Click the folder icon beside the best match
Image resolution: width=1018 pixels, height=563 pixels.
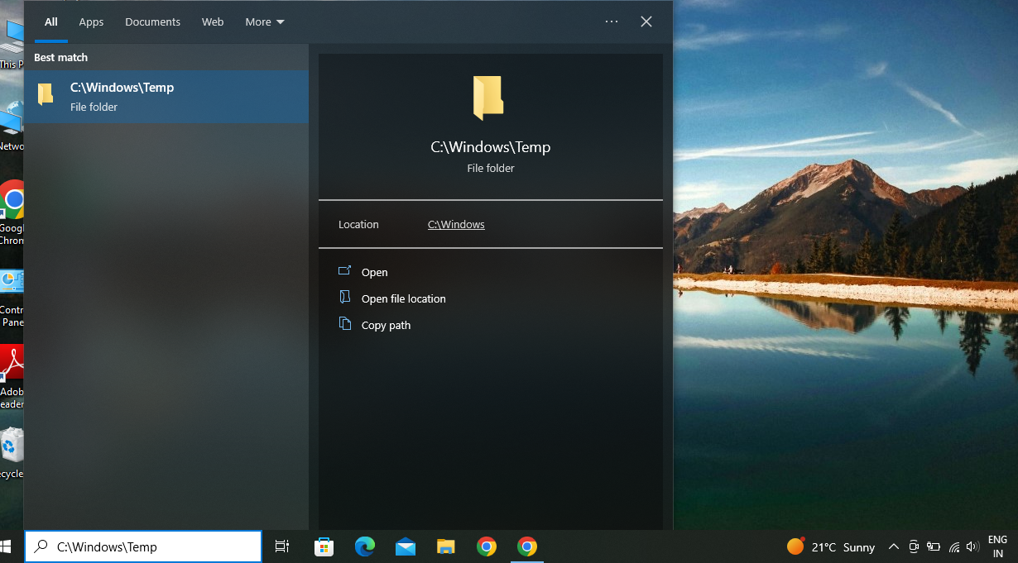click(46, 94)
